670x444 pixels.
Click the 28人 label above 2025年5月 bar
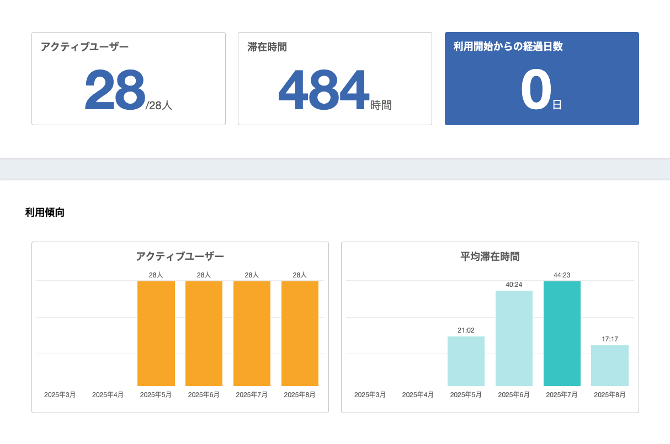156,275
